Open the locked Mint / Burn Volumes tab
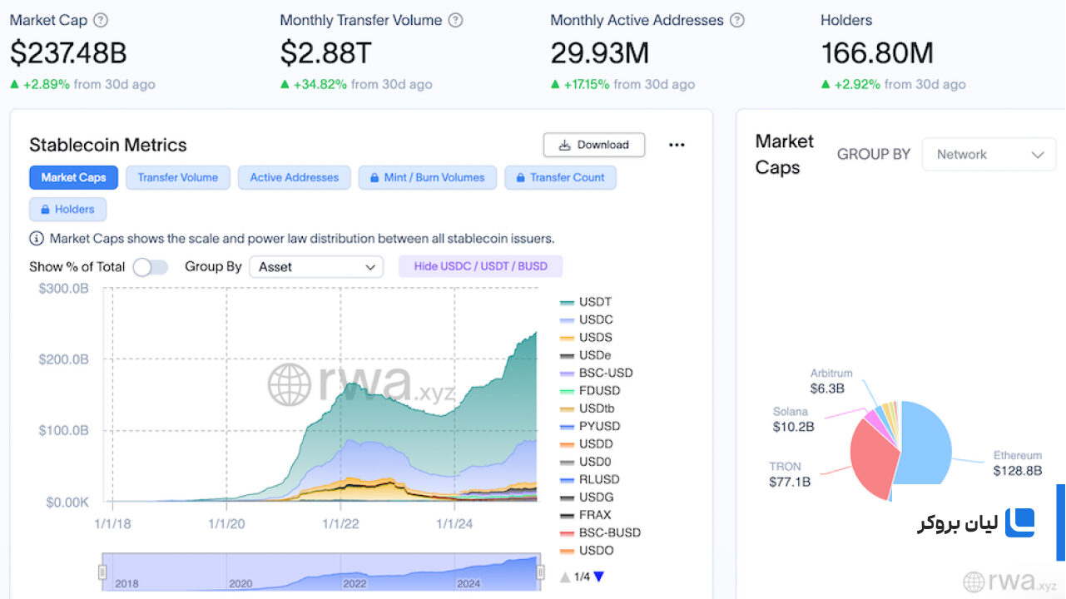Screen dimensions: 1066x599 (x=428, y=177)
